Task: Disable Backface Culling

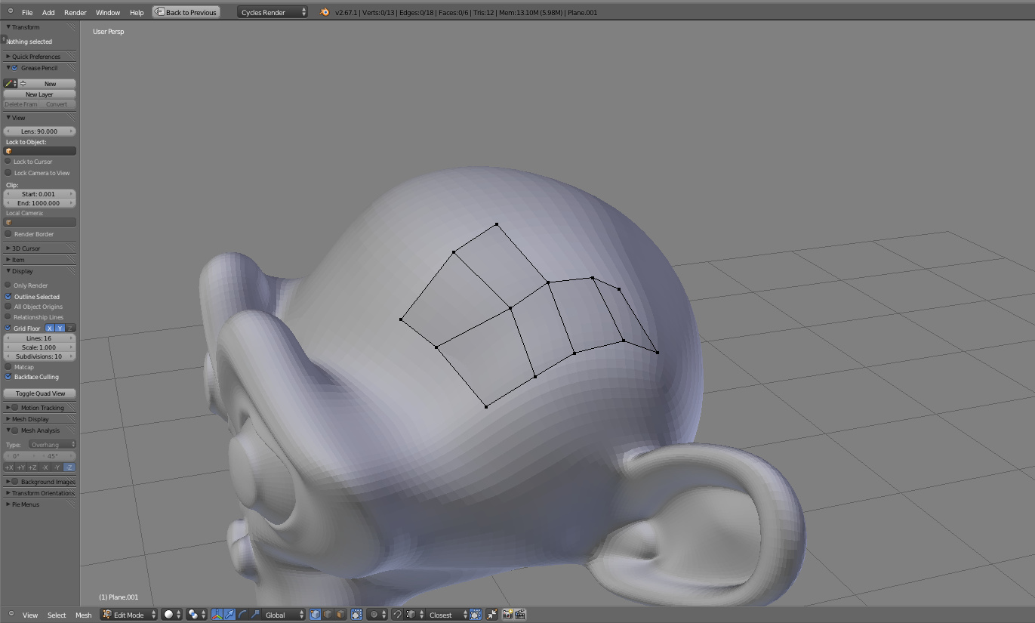Action: coord(8,377)
